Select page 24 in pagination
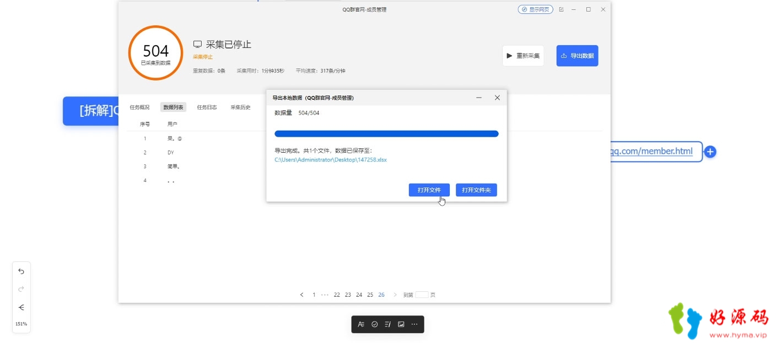Image resolution: width=776 pixels, height=343 pixels. 359,294
